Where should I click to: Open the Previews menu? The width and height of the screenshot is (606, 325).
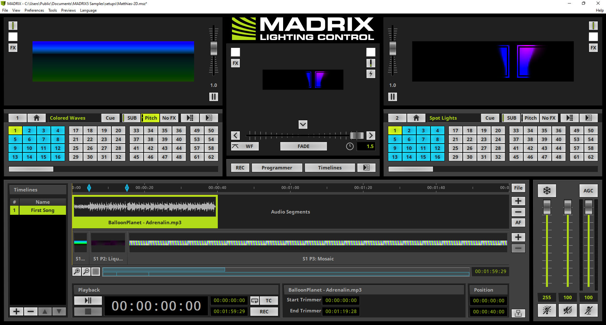point(68,10)
